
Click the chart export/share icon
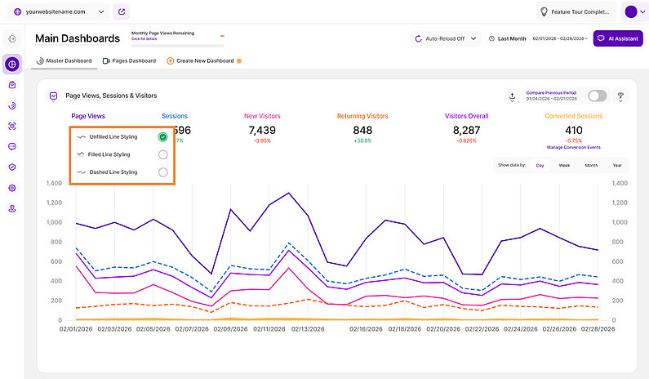[x=512, y=96]
